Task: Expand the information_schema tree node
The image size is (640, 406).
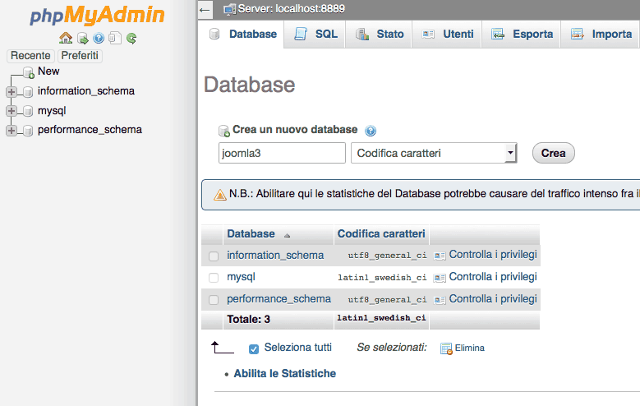Action: click(x=12, y=91)
